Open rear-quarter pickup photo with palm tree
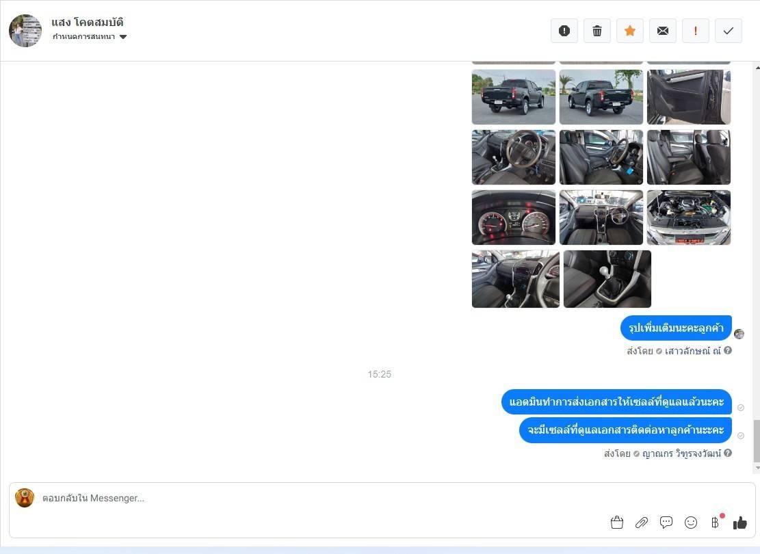The image size is (760, 554). [x=601, y=97]
